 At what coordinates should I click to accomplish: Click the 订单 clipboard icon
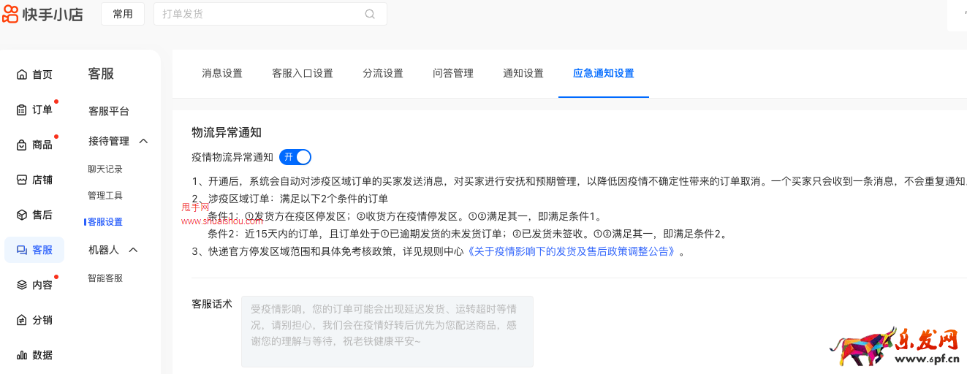coord(22,110)
